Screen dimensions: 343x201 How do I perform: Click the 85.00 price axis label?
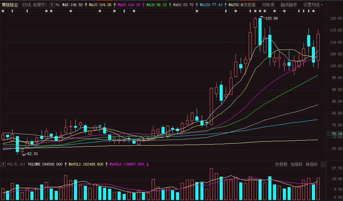337,101
